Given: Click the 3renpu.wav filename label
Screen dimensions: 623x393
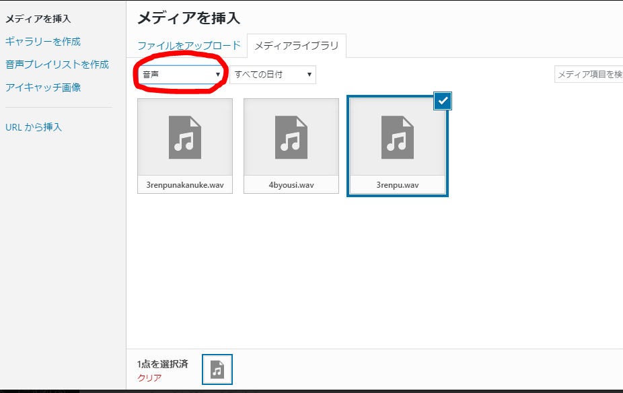Looking at the screenshot, I should pos(397,185).
